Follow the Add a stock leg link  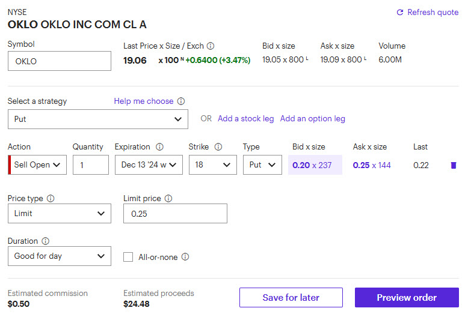(245, 119)
